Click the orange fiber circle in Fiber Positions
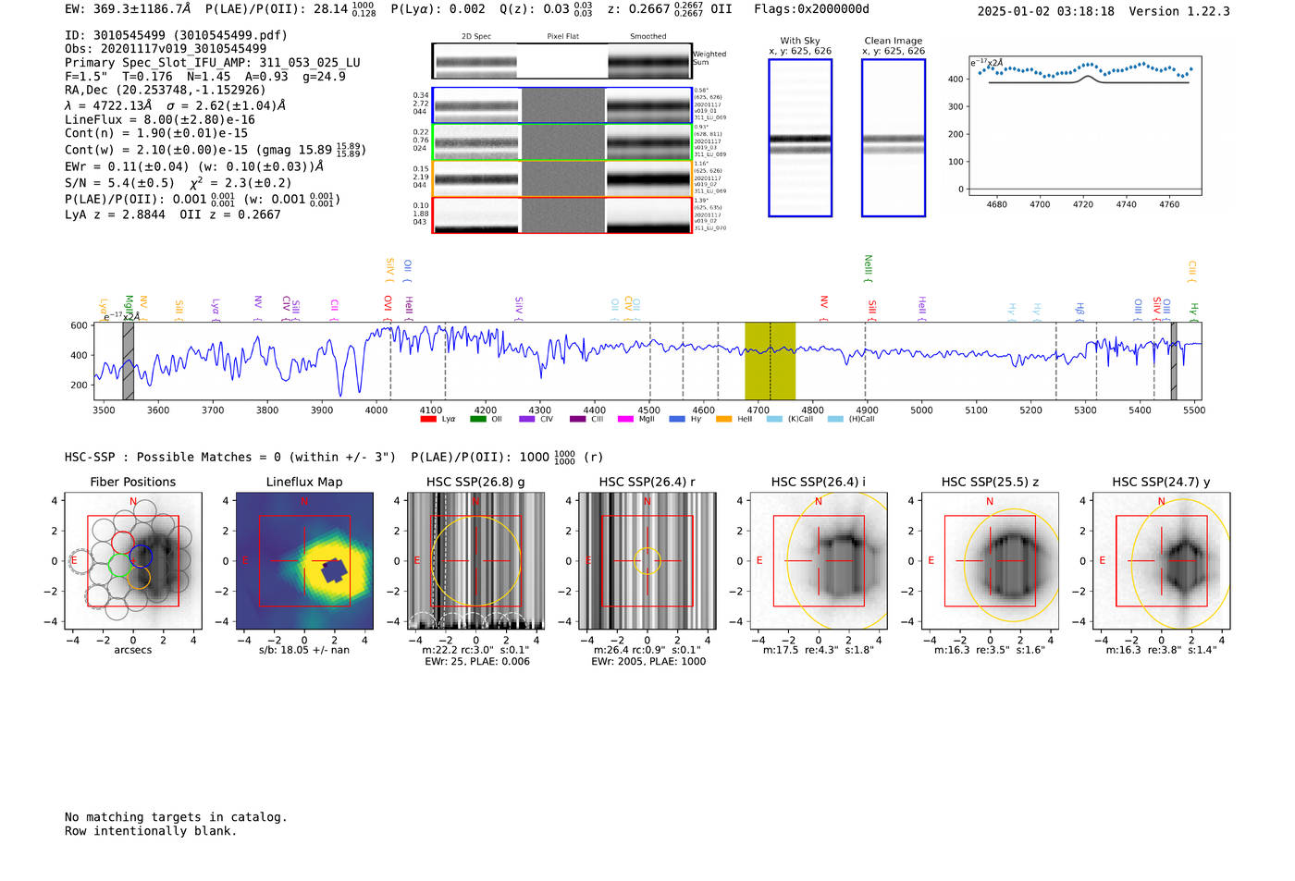Screen dimensions: 1295x881 (x=138, y=577)
